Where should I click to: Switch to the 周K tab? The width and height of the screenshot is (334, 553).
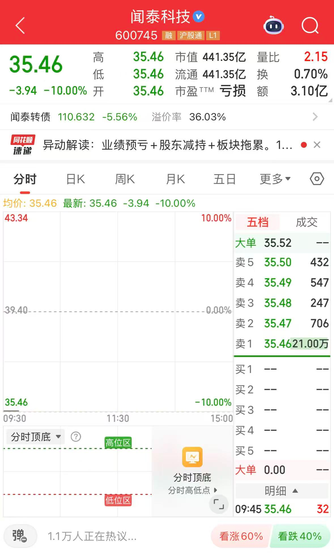[x=125, y=179]
